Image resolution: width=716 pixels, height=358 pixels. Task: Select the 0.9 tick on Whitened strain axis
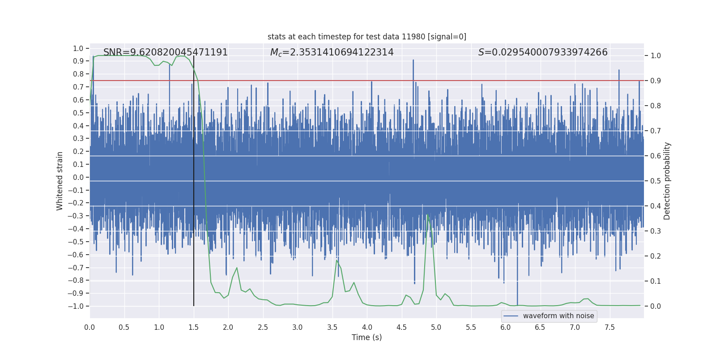tap(78, 61)
